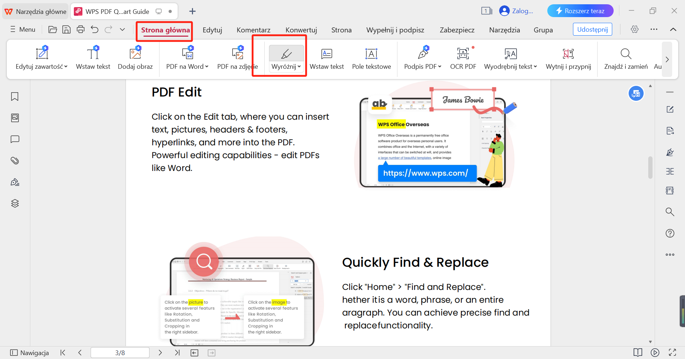This screenshot has height=359, width=685.
Task: Open the PDF na Word dropdown arrow
Action: point(207,67)
